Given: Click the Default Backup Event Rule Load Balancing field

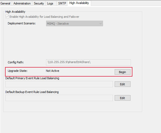Looking at the screenshot, I should point(59,98).
